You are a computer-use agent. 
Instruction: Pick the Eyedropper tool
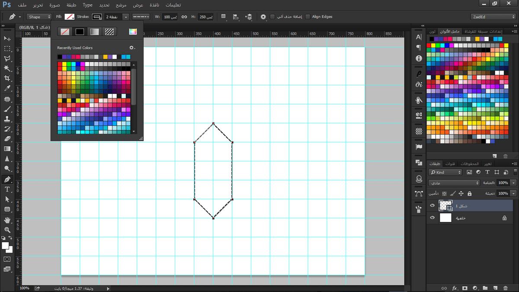tap(7, 88)
